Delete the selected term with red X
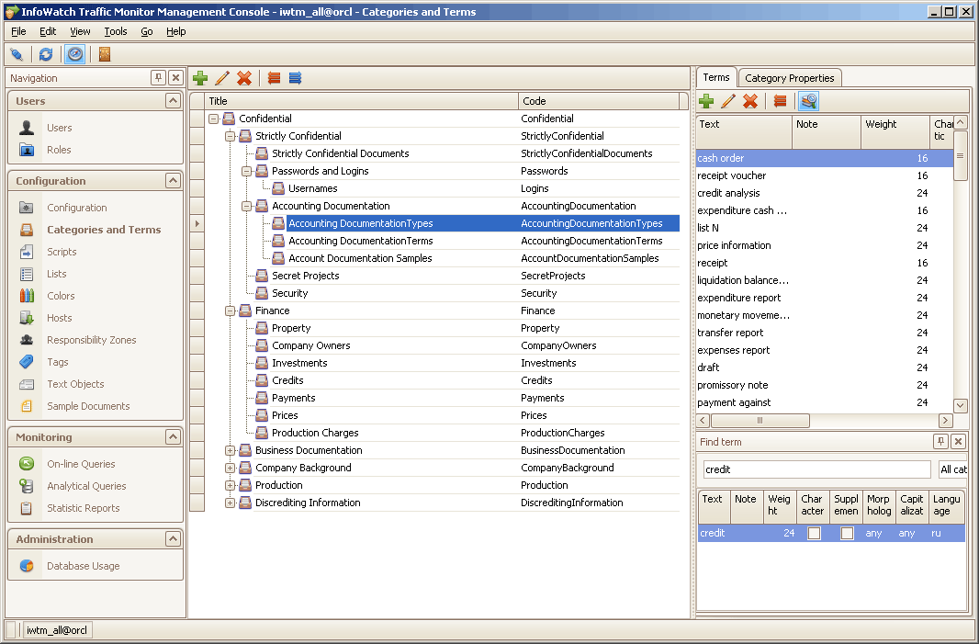Screen dimensions: 979x644 [749, 101]
